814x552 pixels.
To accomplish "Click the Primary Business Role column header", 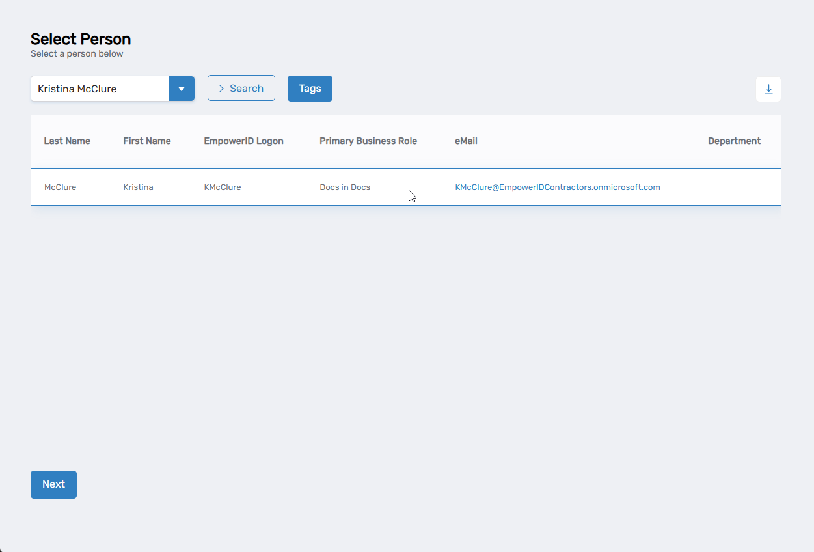I will (x=368, y=141).
